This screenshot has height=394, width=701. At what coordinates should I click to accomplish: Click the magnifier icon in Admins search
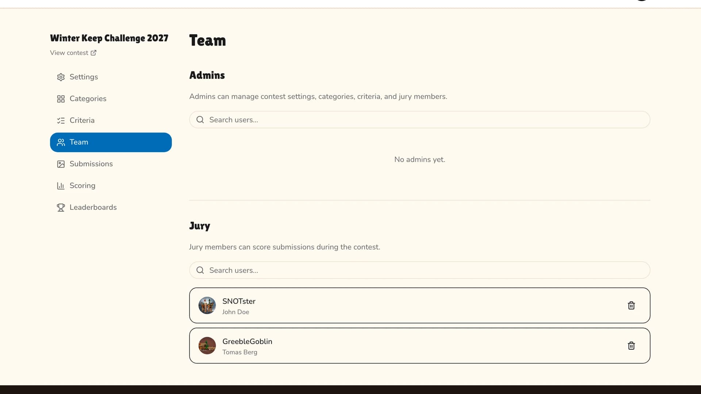click(x=200, y=120)
